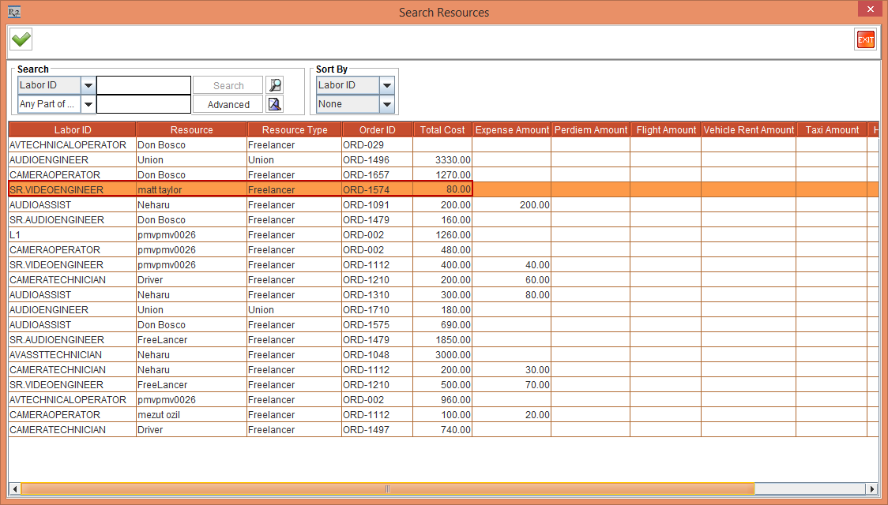Open the Sort By Labor ID dropdown

pyautogui.click(x=386, y=84)
